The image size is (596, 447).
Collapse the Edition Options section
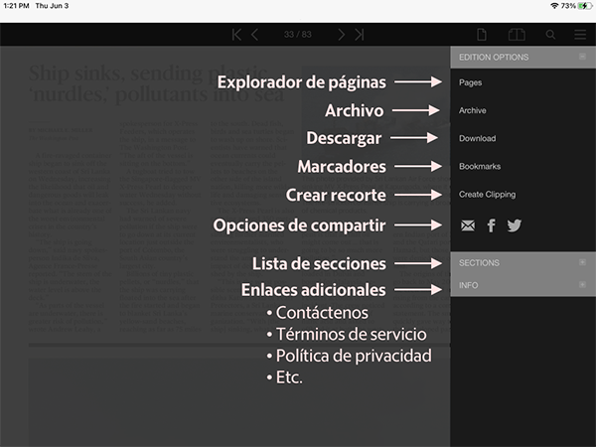tap(582, 57)
